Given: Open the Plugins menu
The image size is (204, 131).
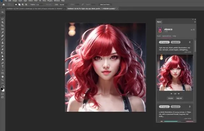Looking at the screenshot, I should pos(50,1).
